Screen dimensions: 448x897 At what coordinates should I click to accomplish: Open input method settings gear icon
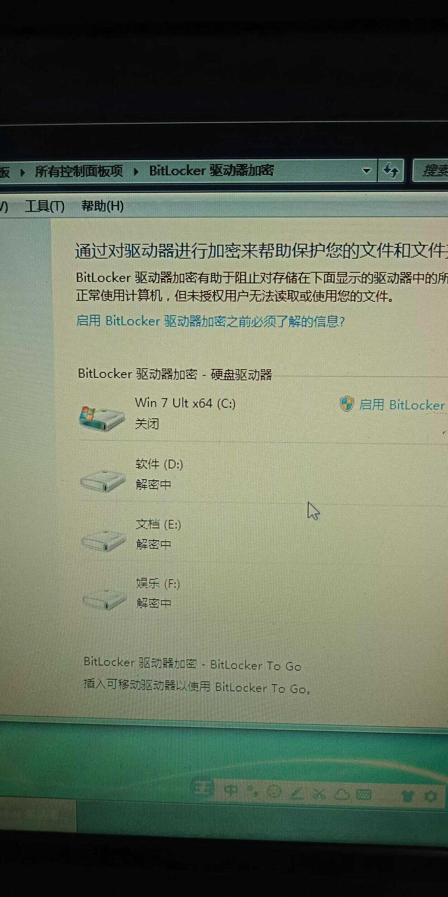(430, 797)
